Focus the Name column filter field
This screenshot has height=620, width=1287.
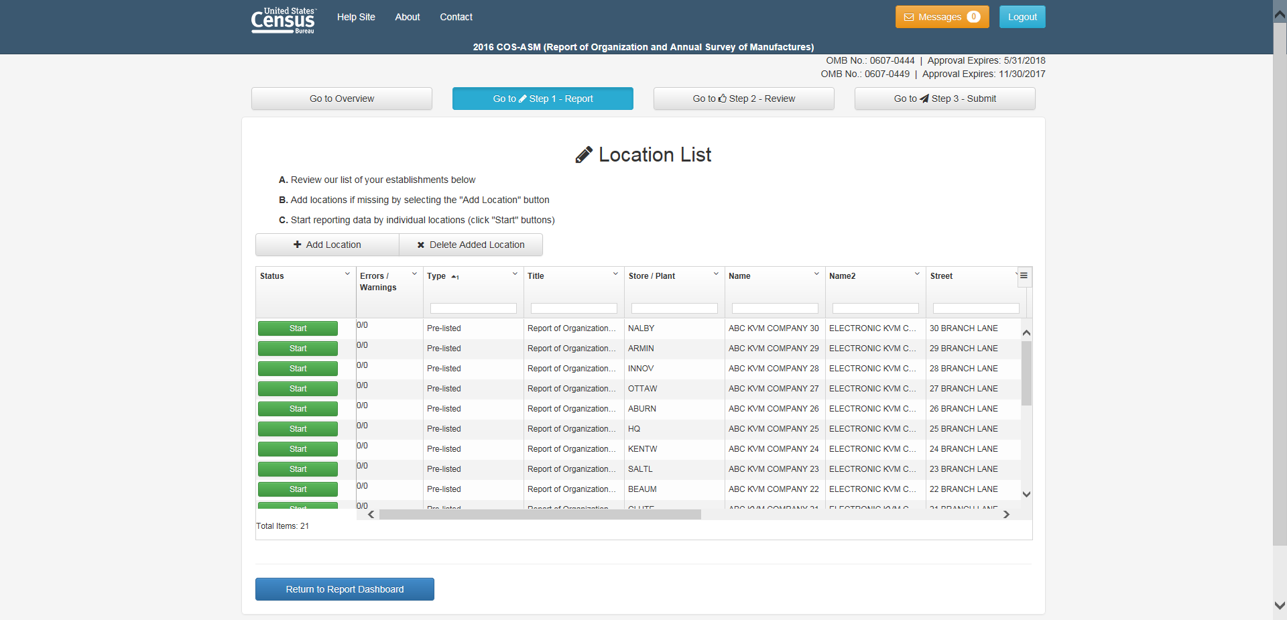pos(775,308)
